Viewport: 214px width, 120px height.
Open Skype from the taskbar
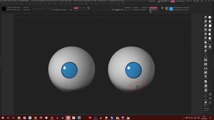(x=112, y=118)
